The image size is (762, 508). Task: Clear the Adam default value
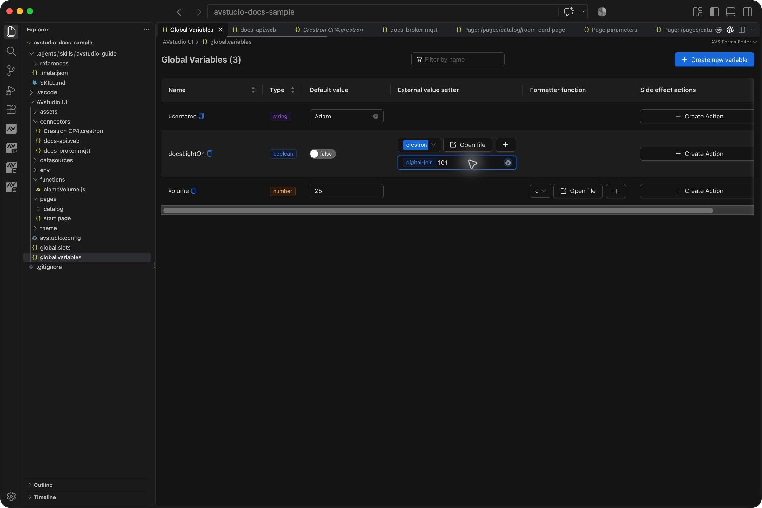[x=376, y=116]
